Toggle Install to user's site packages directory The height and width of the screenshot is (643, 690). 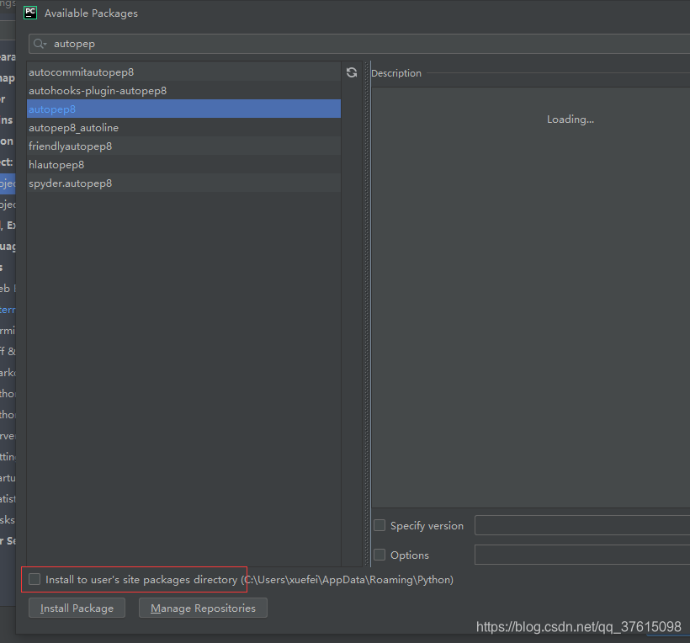[34, 579]
